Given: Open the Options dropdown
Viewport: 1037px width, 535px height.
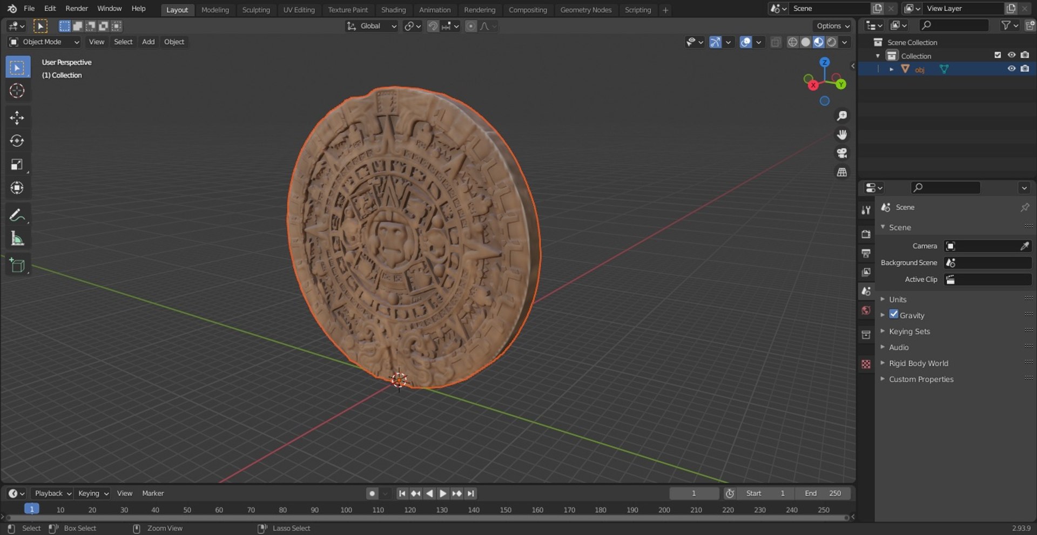Looking at the screenshot, I should pos(833,26).
